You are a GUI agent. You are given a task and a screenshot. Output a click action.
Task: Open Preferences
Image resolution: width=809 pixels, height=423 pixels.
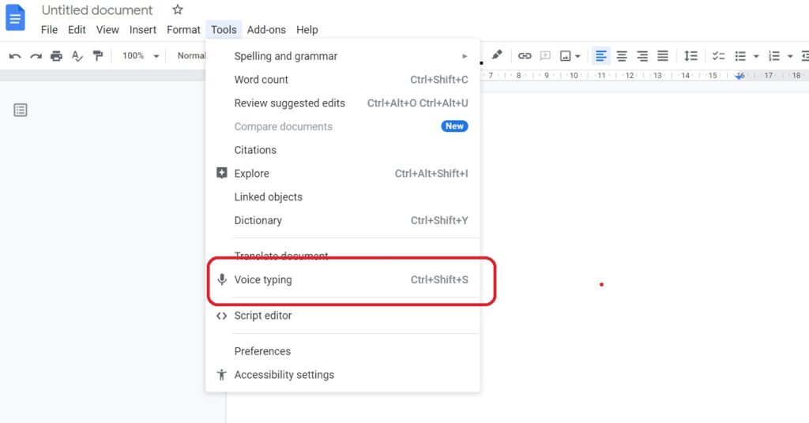tap(343, 351)
